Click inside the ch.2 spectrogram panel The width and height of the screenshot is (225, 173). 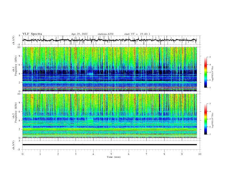[x=109, y=116]
